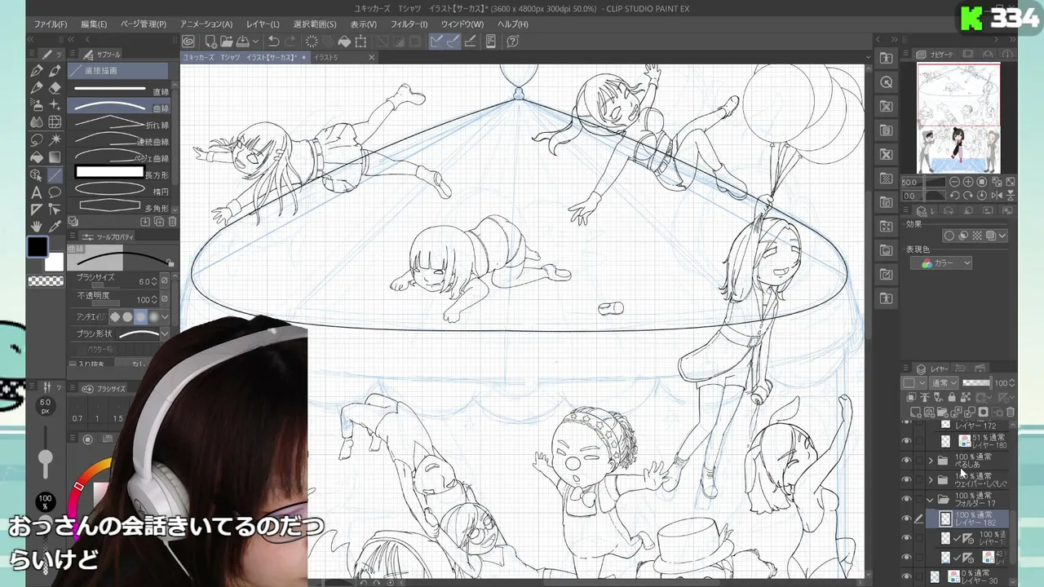Screen dimensions: 1044x587
Task: Open the layer color dropdown in Layer panel
Action: (913, 383)
